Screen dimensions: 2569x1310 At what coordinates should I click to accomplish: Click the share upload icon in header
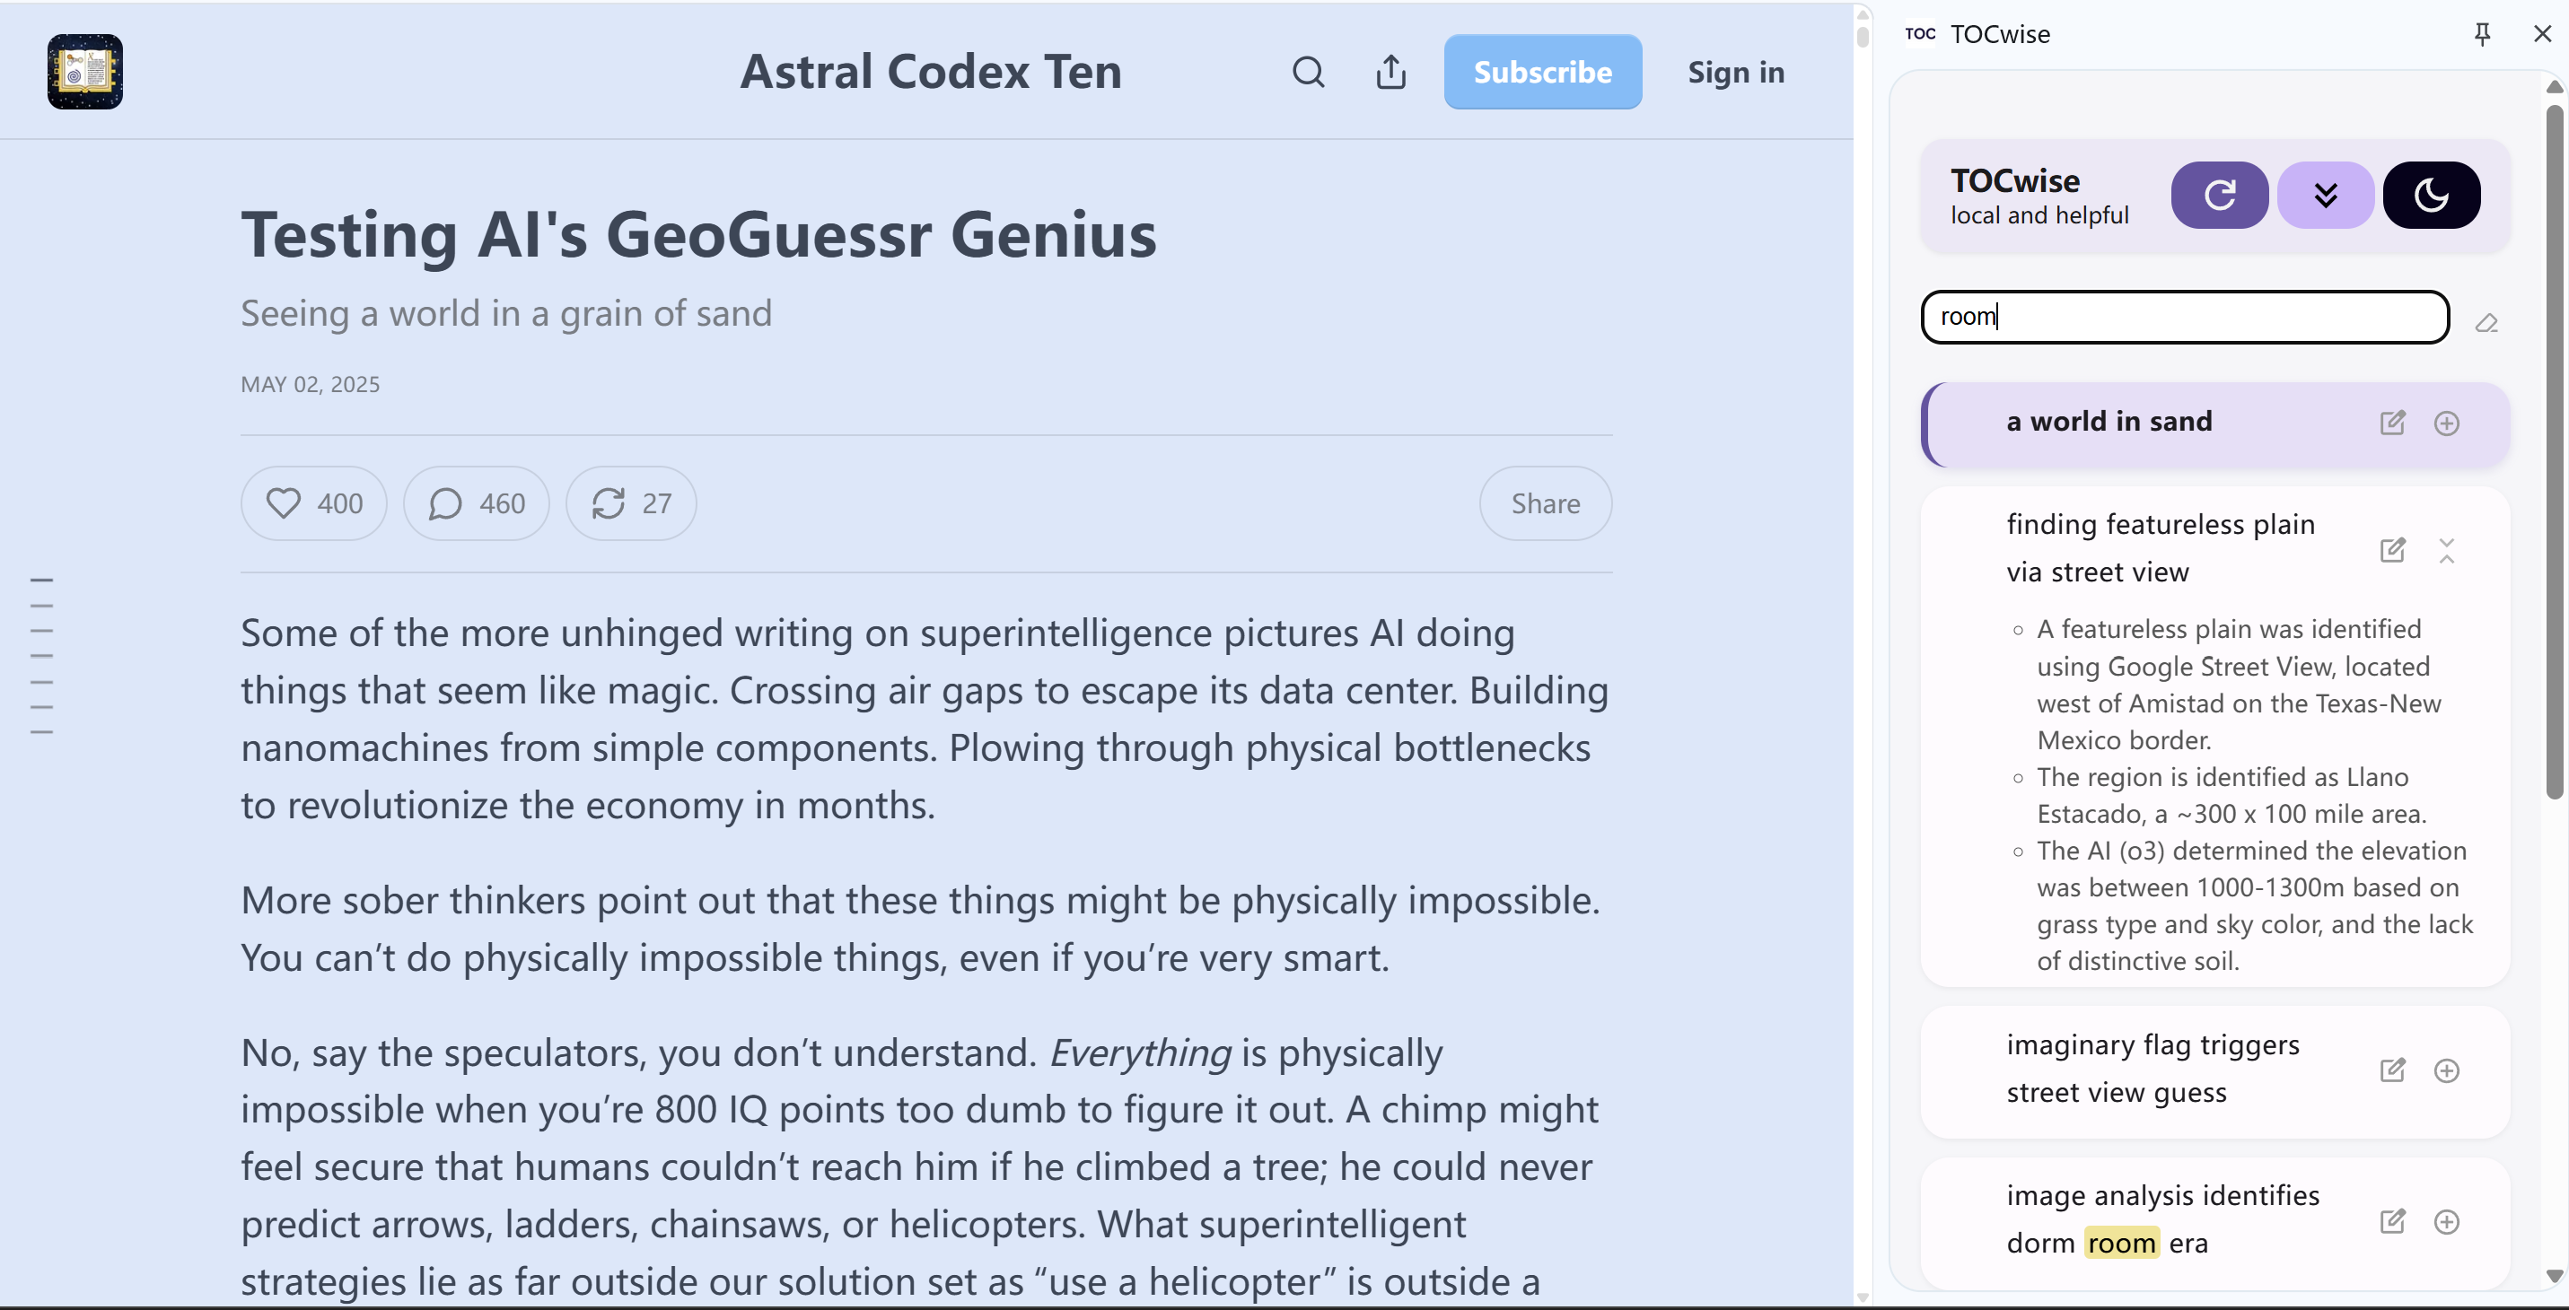1391,72
